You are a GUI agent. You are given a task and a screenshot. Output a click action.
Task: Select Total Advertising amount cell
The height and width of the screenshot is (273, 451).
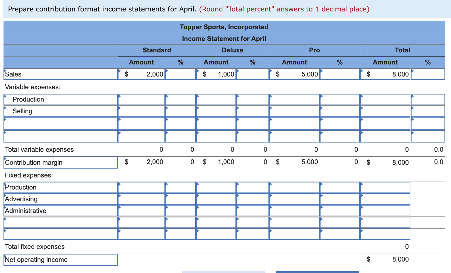385,199
